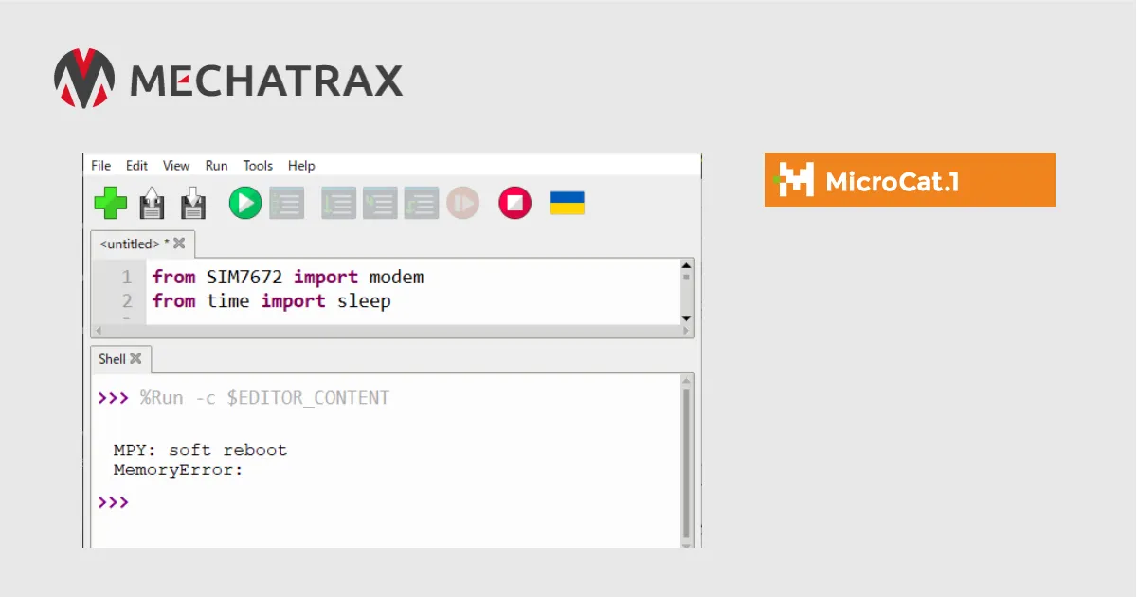This screenshot has height=597, width=1137.
Task: Close the untitled editor tab
Action: 179,244
